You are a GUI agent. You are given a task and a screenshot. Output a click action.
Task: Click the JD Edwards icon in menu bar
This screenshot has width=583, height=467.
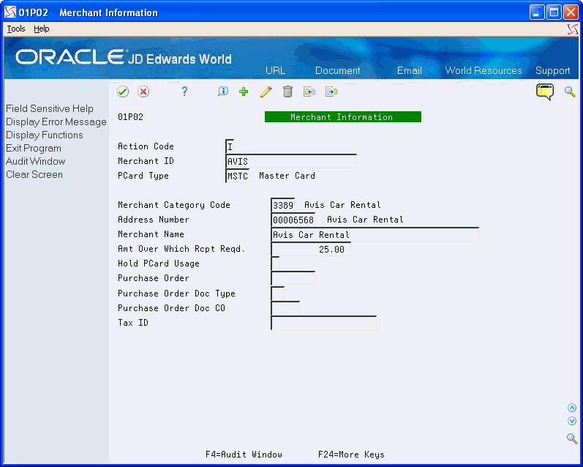[x=573, y=29]
